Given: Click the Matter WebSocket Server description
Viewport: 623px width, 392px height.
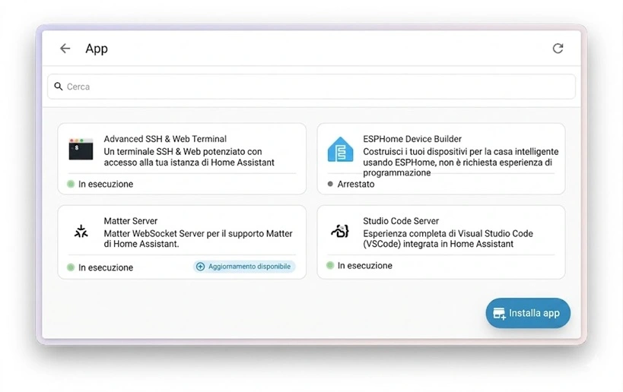Looking at the screenshot, I should pos(198,239).
